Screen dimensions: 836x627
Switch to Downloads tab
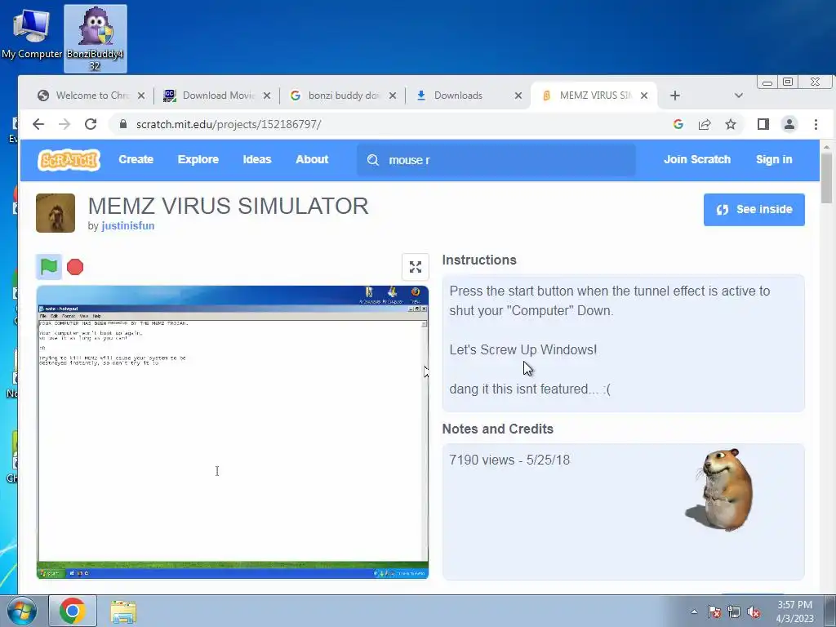click(468, 96)
